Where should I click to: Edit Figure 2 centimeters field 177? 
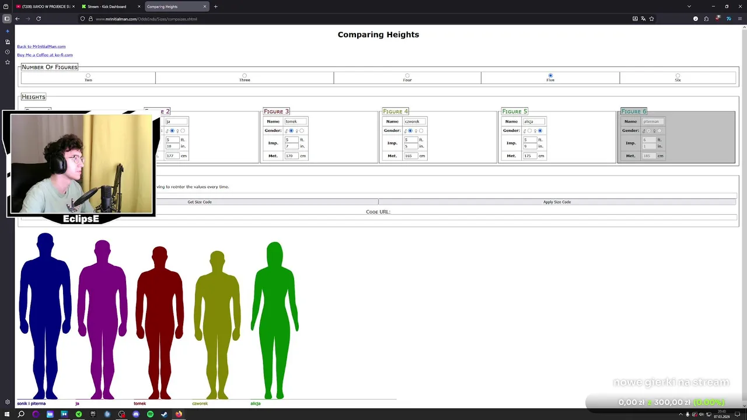(x=172, y=156)
